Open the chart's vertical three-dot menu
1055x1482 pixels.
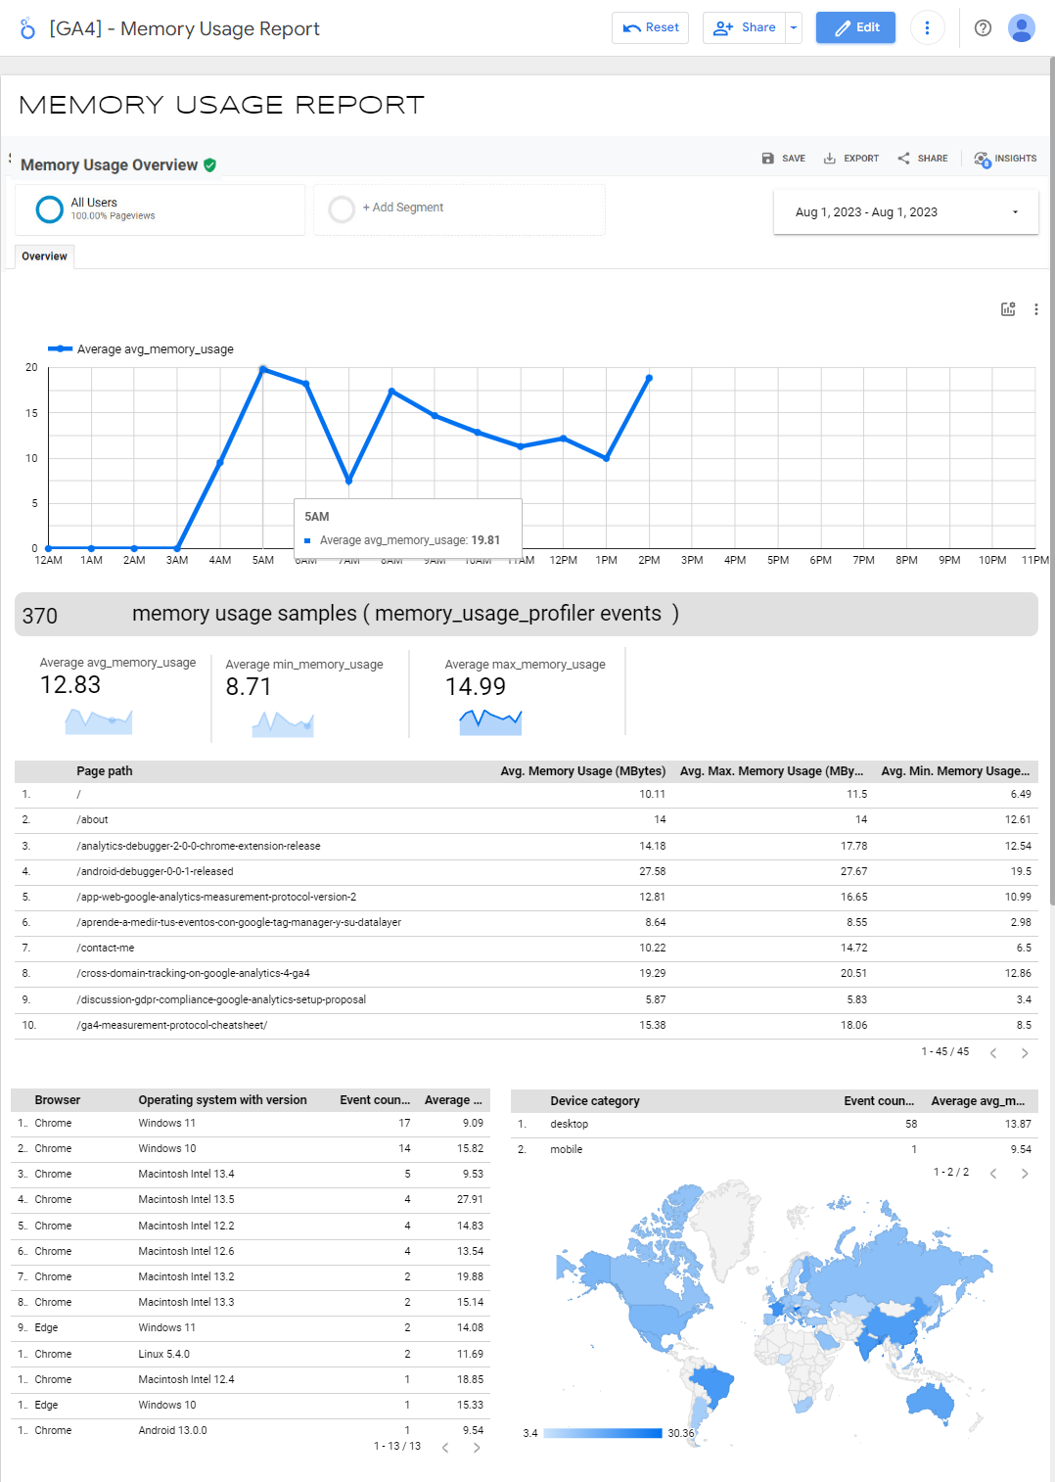[1035, 309]
